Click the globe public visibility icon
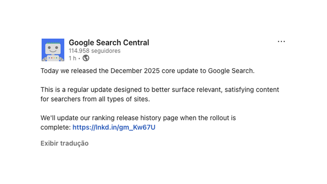The height and width of the screenshot is (184, 327). click(x=86, y=58)
